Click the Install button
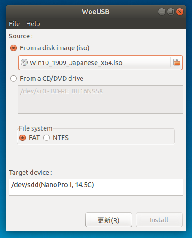Image resolution: width=192 pixels, height=238 pixels. (x=159, y=220)
